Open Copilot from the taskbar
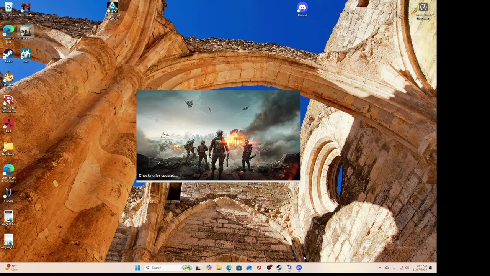 209,268
